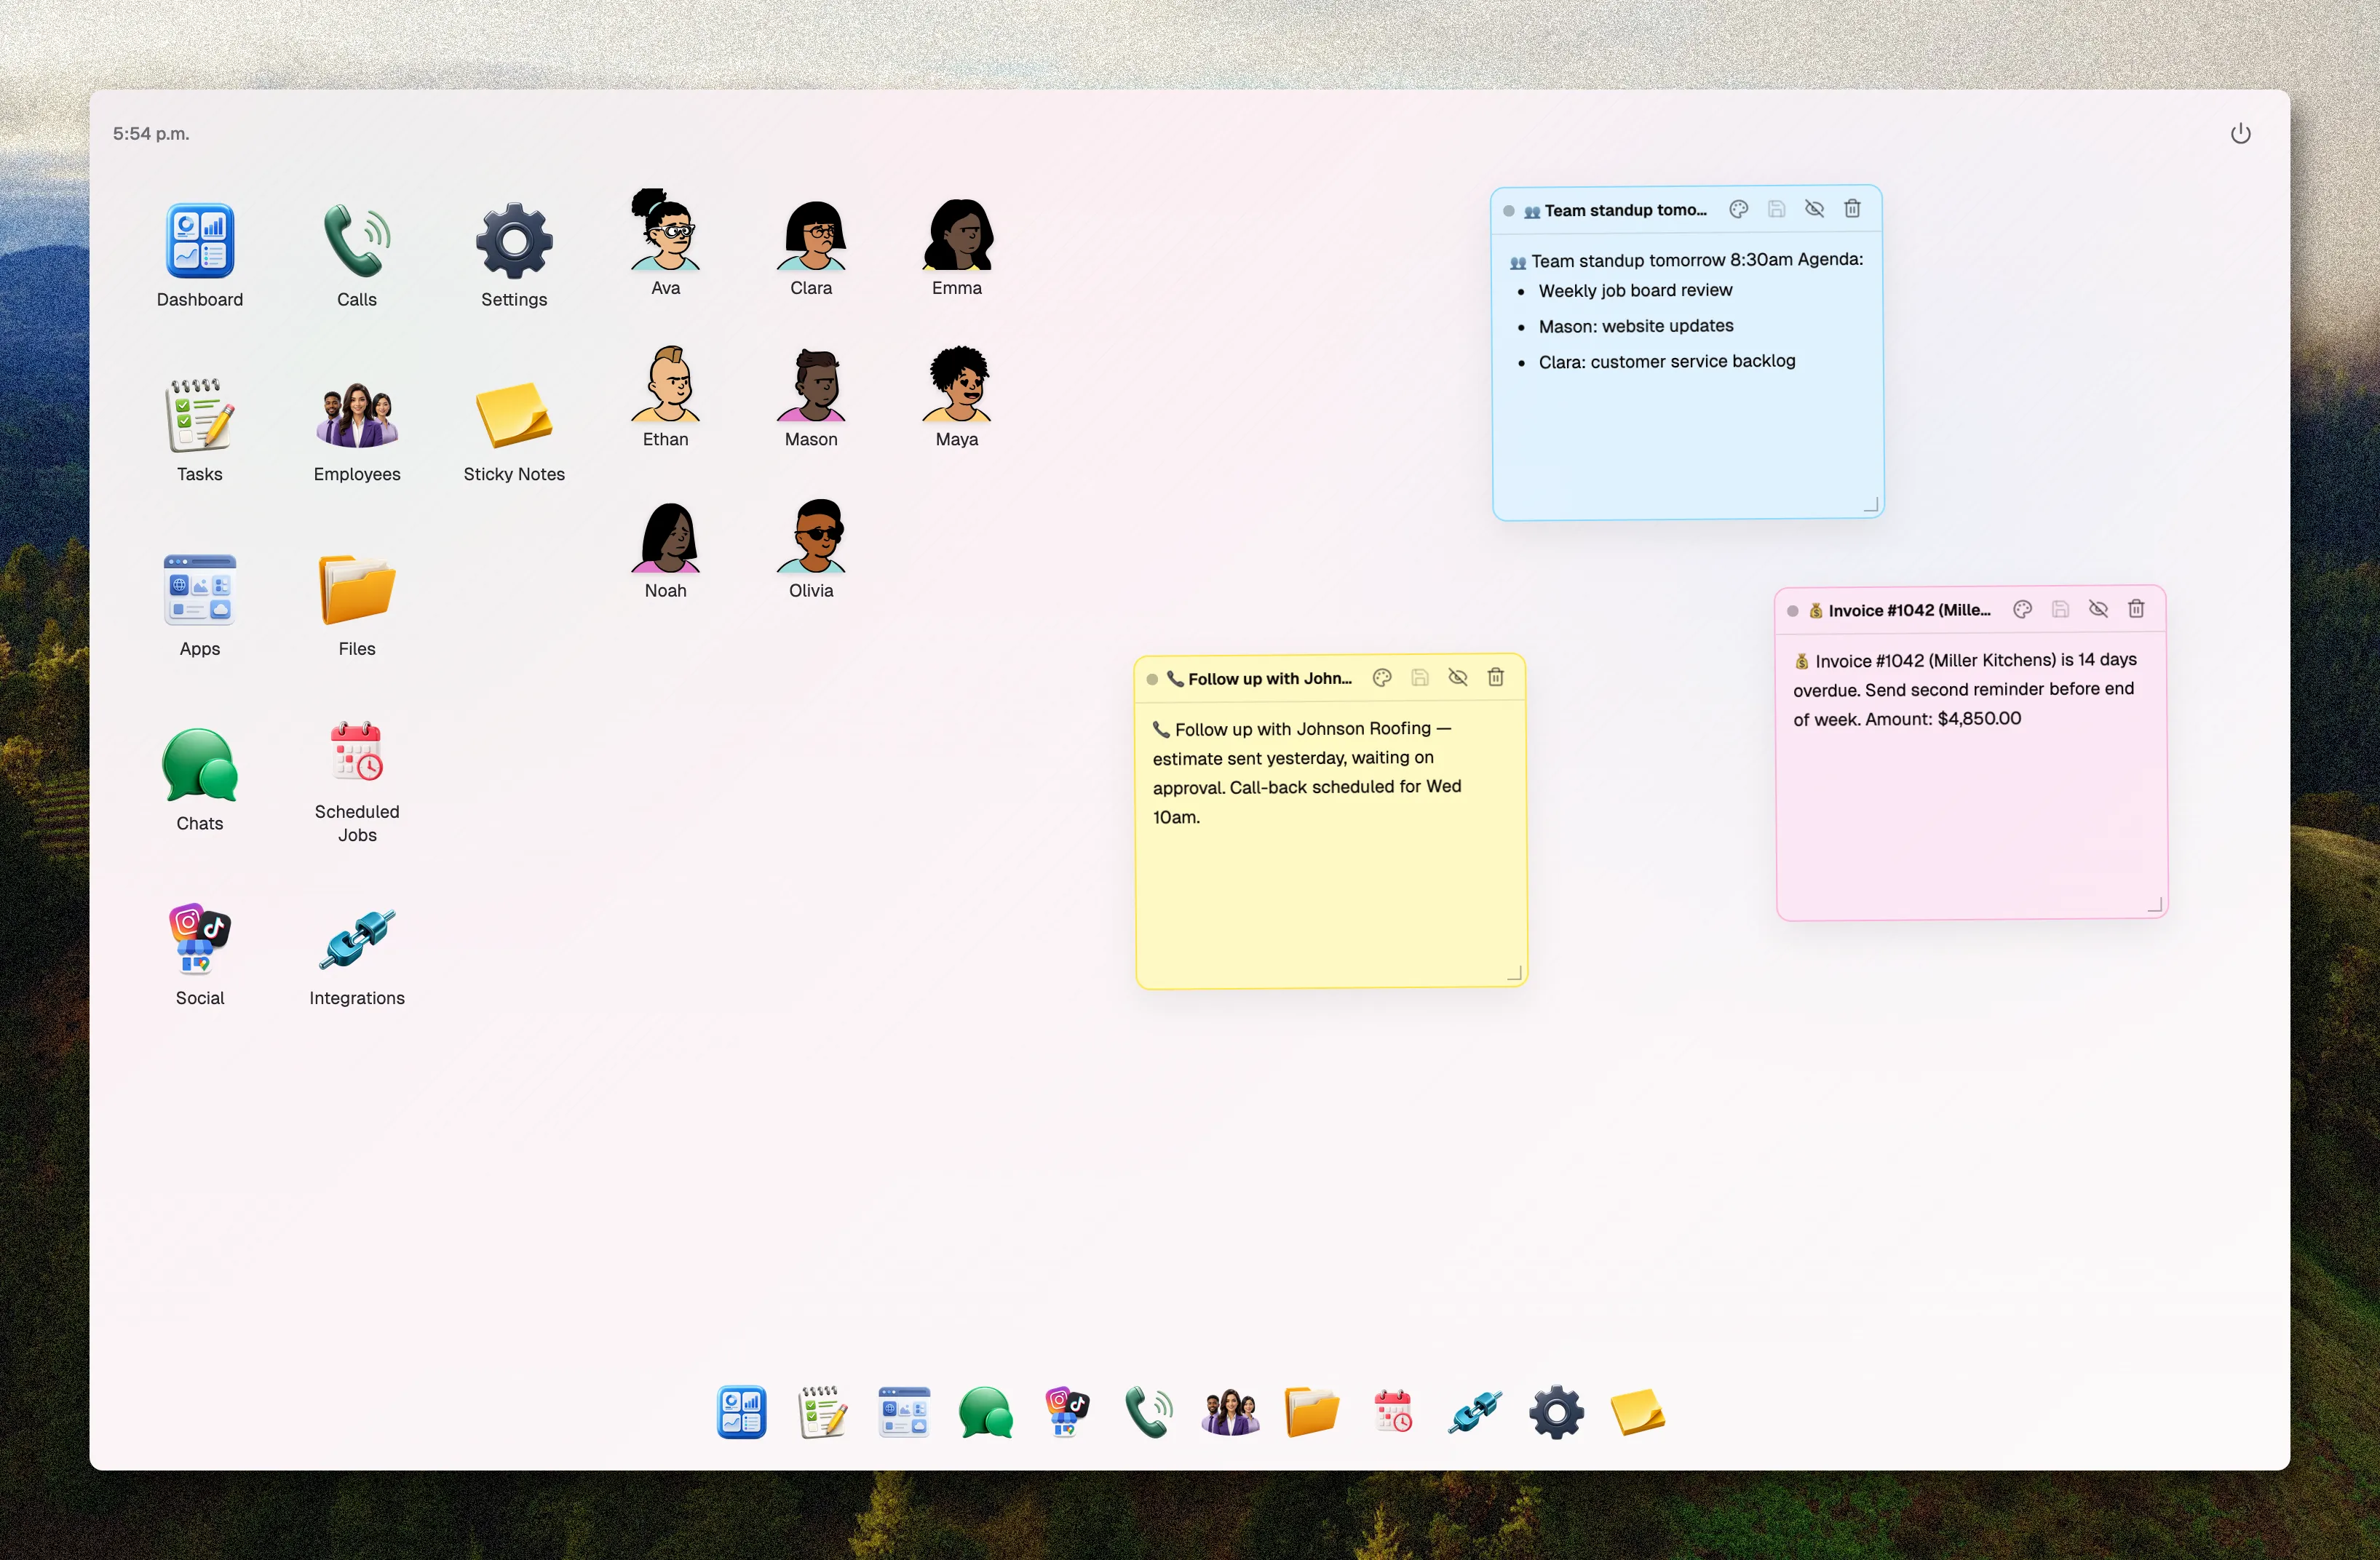Hide the Follow up with Johnson note

(x=1458, y=678)
